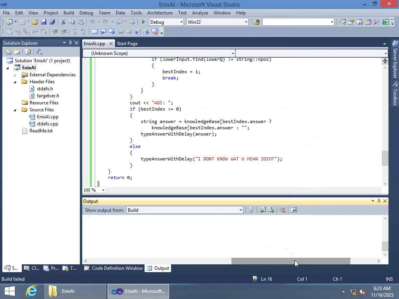The width and height of the screenshot is (399, 299).
Task: Open the Build menu
Action: (69, 13)
